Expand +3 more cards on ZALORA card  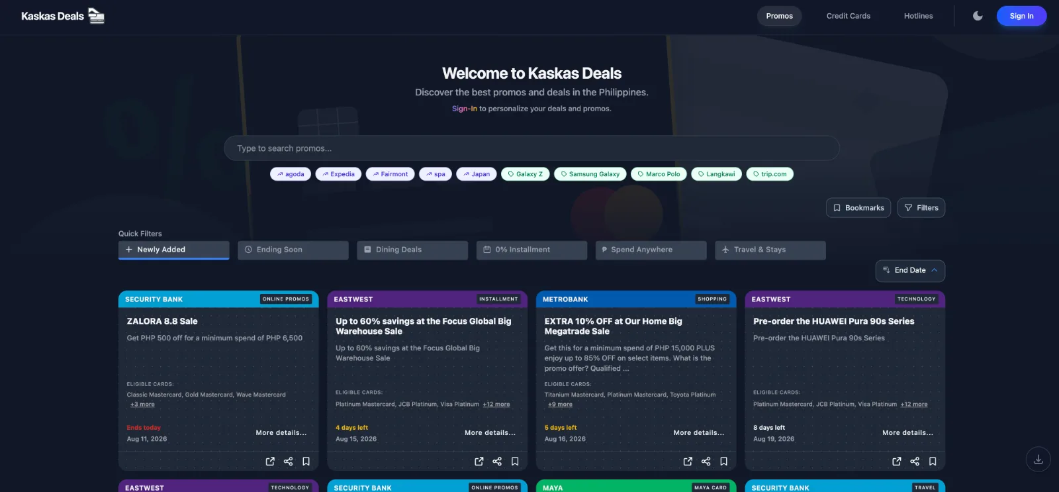point(142,405)
